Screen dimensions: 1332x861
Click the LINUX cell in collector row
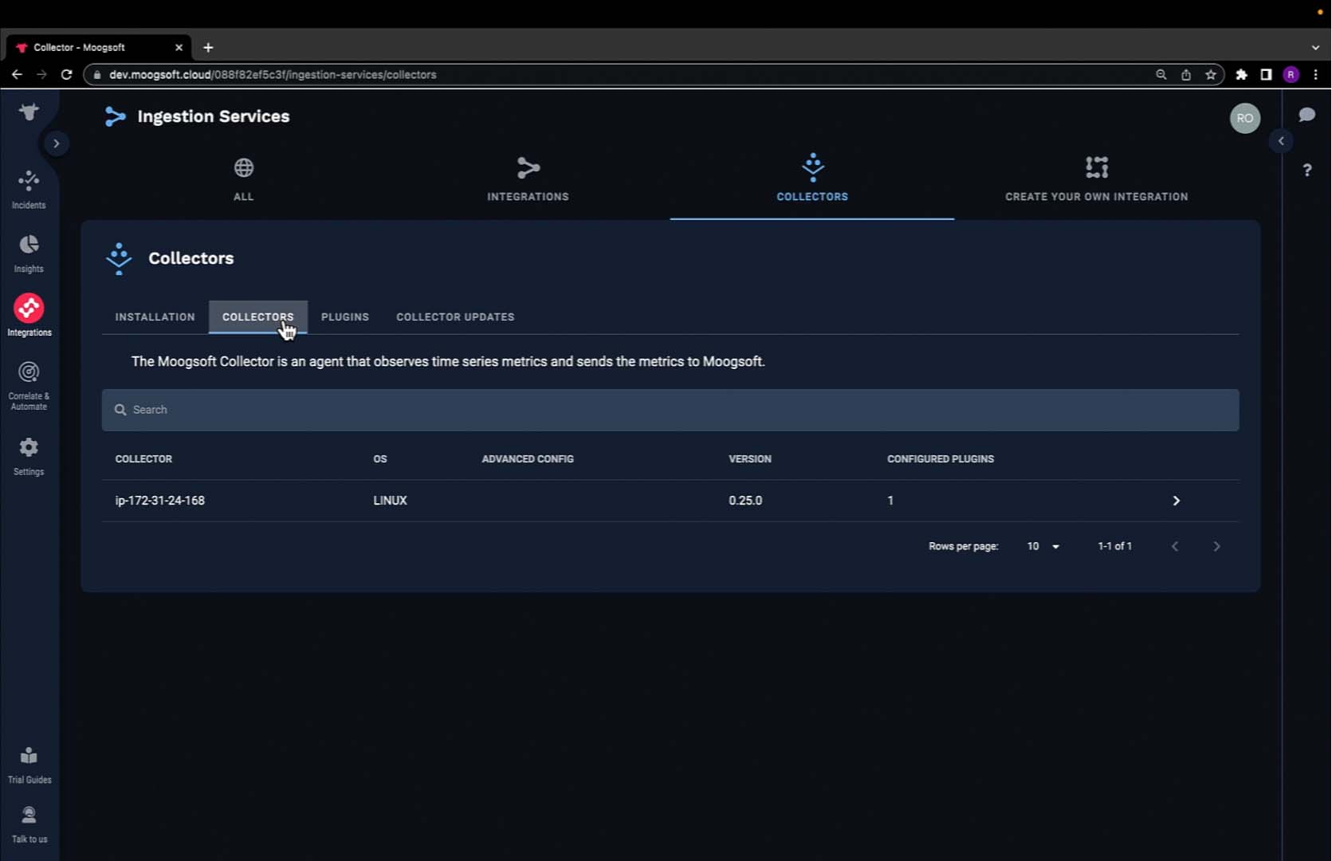(390, 501)
